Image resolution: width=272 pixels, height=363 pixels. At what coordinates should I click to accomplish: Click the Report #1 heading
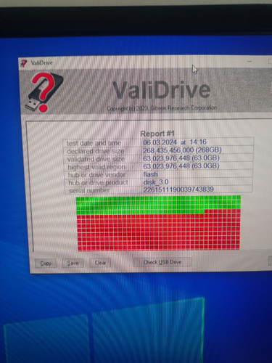pyautogui.click(x=157, y=134)
